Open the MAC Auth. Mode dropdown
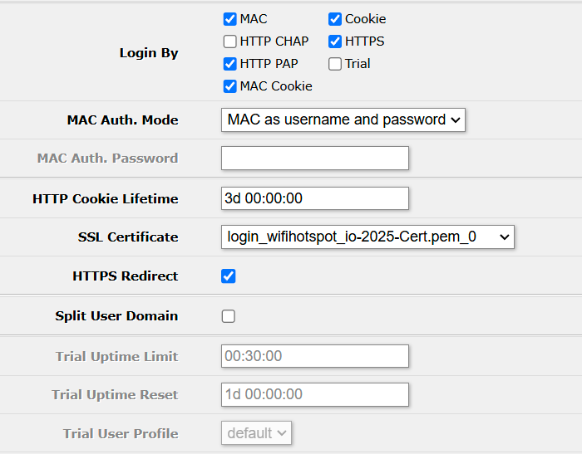 (x=343, y=120)
